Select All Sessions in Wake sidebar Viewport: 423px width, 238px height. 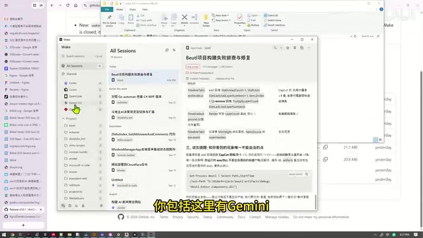pyautogui.click(x=82, y=66)
